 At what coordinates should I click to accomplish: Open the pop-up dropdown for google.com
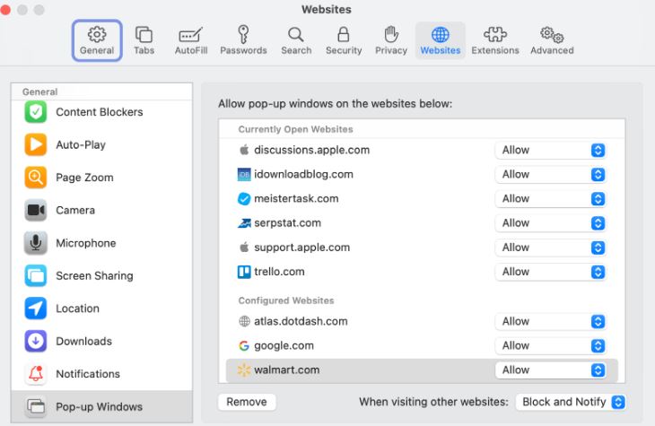click(x=550, y=346)
